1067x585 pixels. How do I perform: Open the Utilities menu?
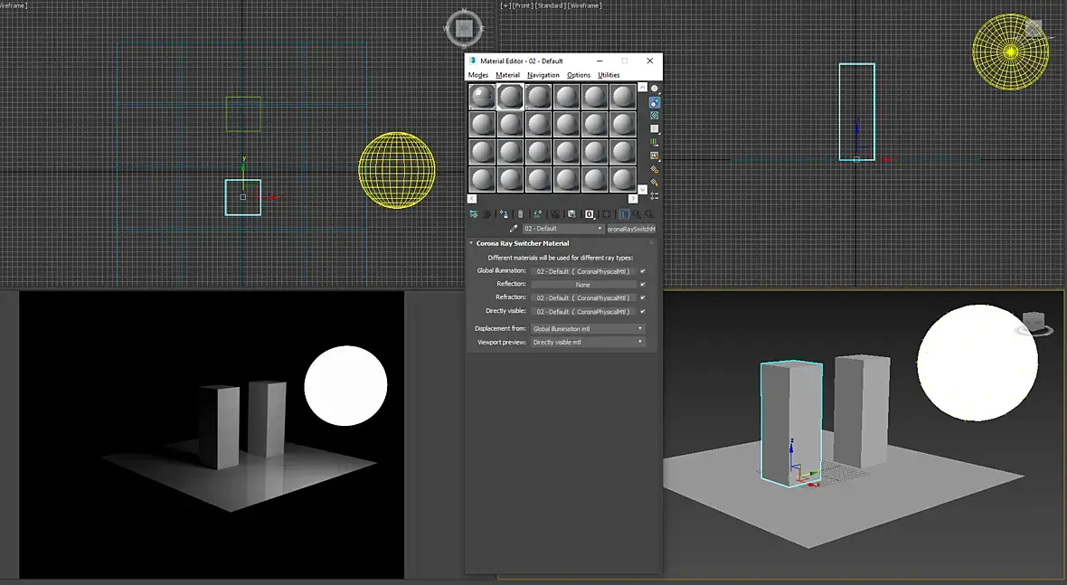pos(609,75)
